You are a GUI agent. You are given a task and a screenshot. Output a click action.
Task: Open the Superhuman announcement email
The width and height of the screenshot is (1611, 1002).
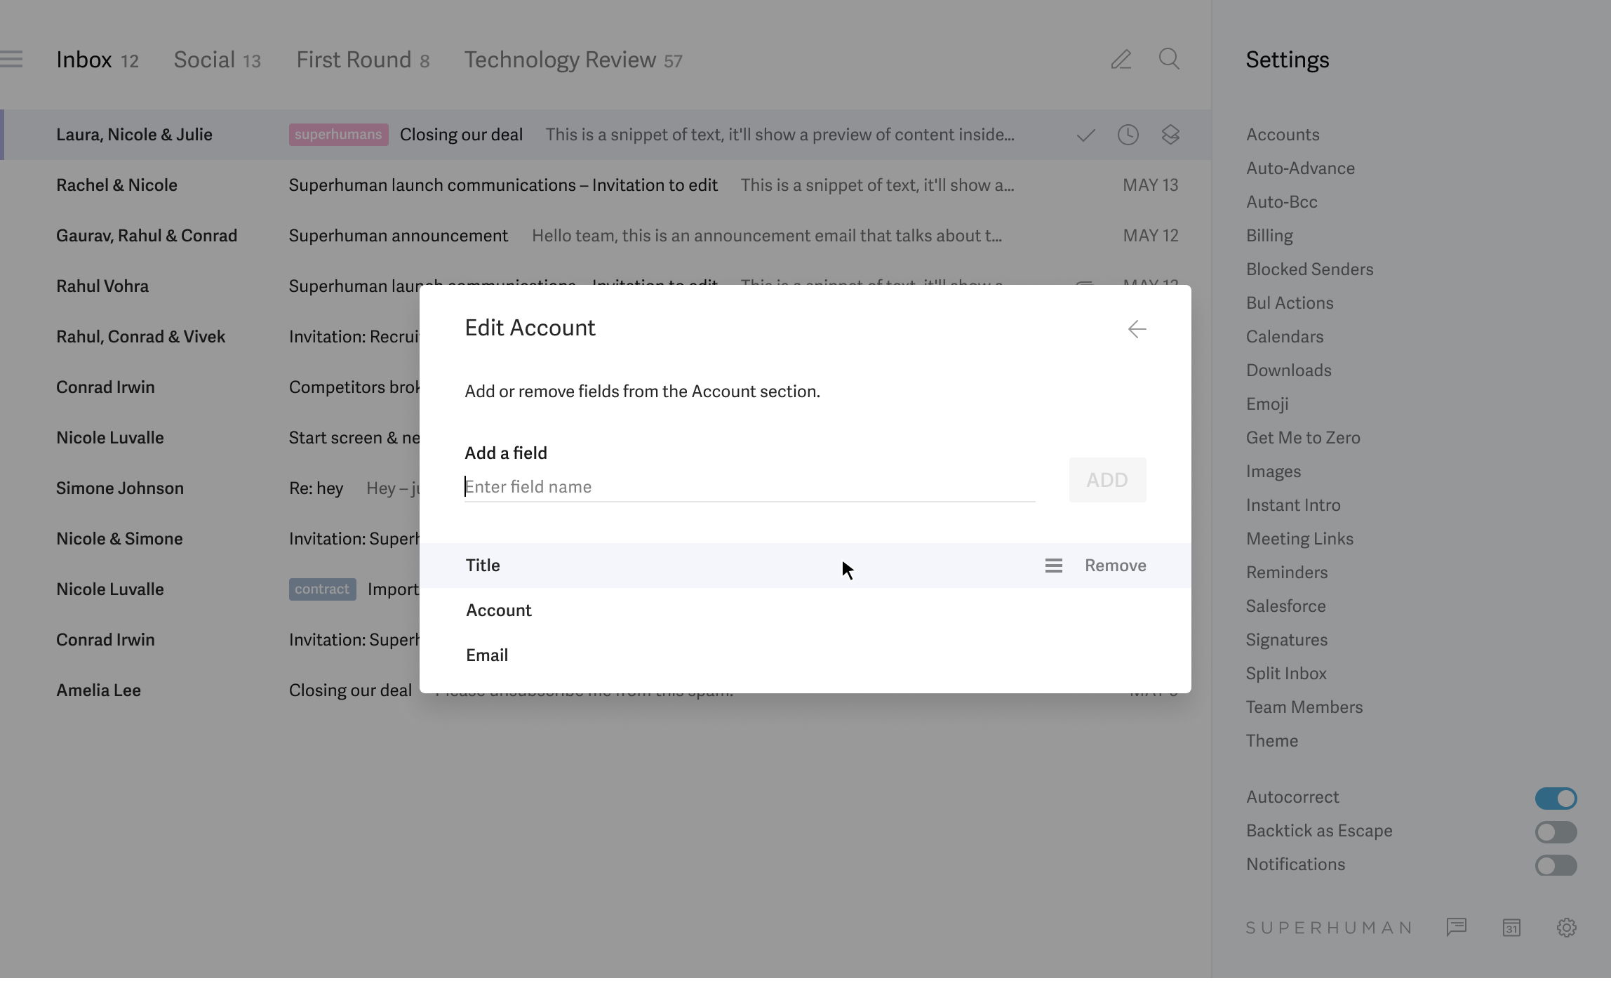point(606,236)
